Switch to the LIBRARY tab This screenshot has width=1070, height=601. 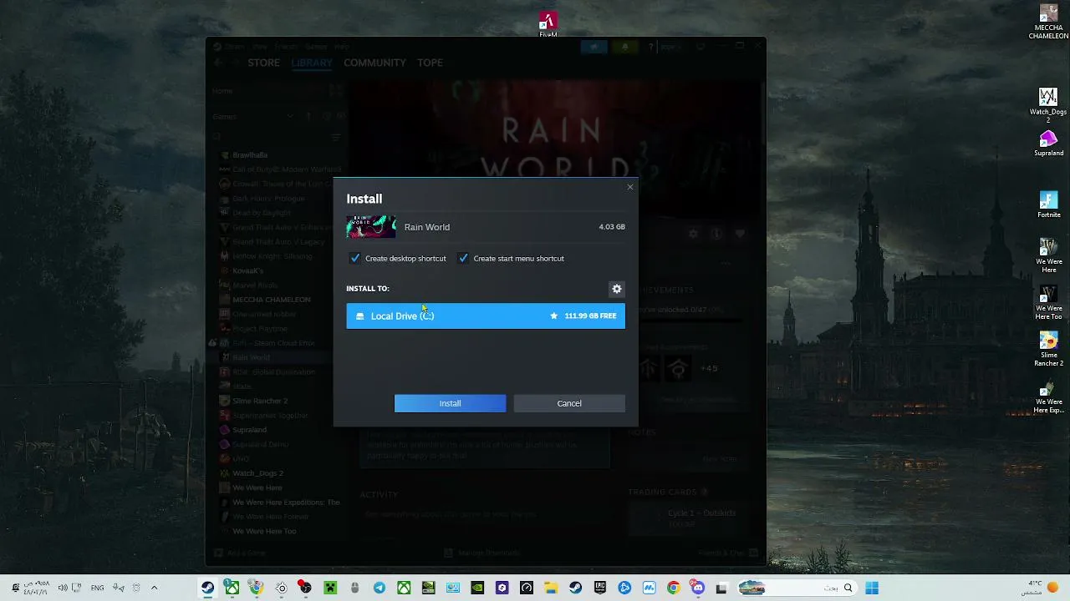(x=312, y=63)
